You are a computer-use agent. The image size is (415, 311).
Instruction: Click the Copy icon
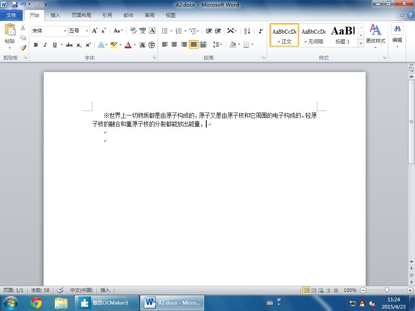[x=23, y=38]
